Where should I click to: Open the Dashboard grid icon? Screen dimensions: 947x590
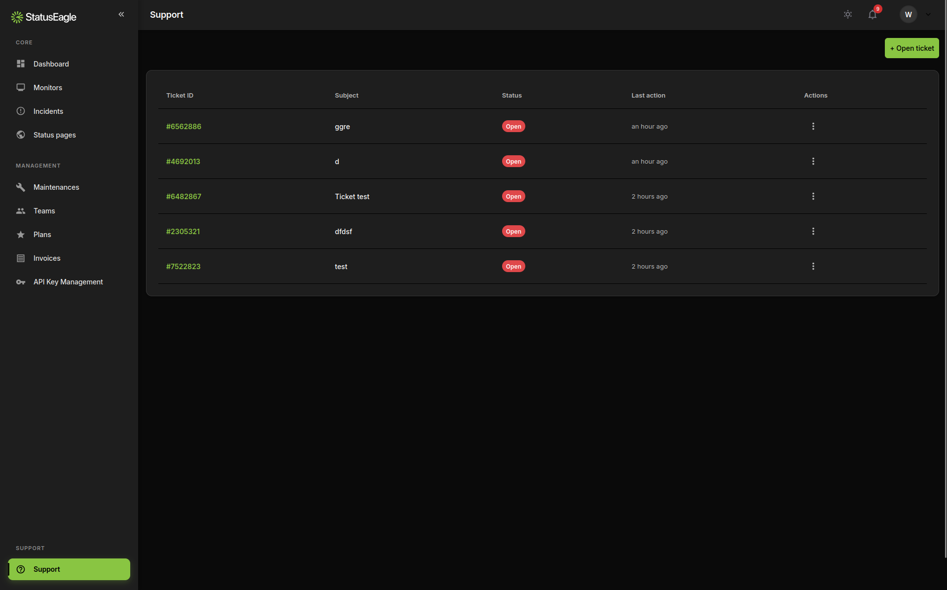point(20,64)
